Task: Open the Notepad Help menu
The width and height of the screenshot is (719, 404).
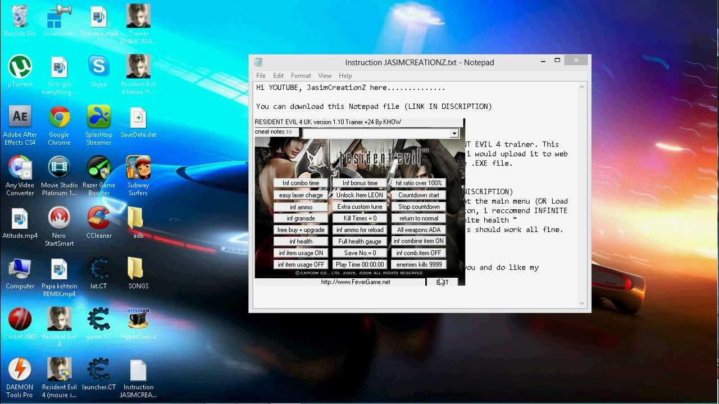Action: (345, 76)
